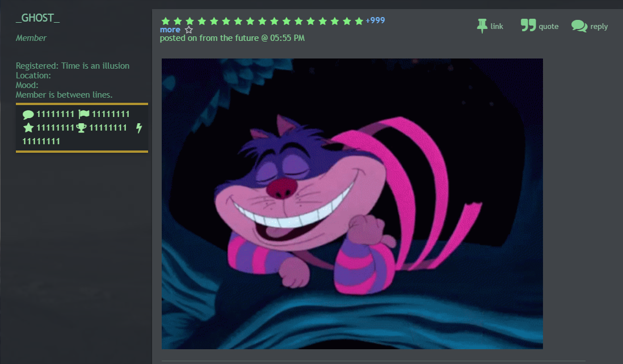Click the trophy stat icon
The width and height of the screenshot is (623, 364).
coord(81,128)
